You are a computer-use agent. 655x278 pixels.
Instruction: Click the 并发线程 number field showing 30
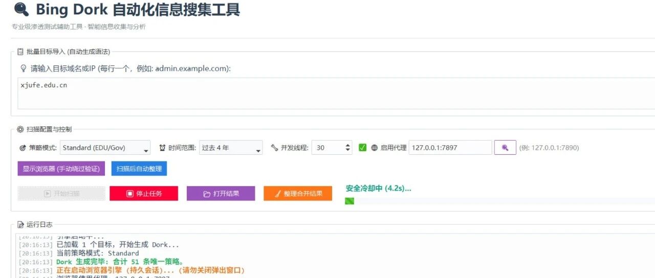332,148
